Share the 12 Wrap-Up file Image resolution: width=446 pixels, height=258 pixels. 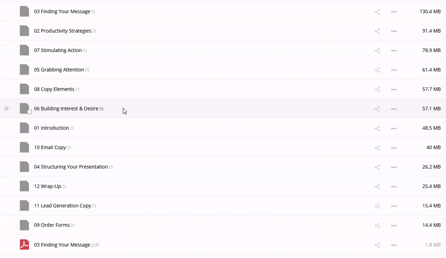pyautogui.click(x=377, y=187)
